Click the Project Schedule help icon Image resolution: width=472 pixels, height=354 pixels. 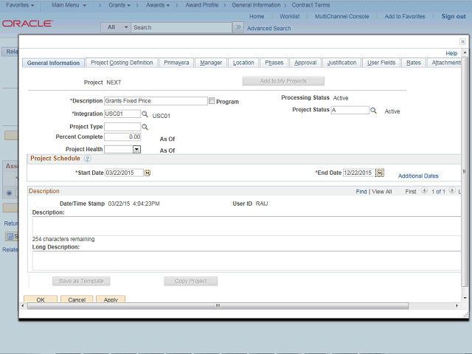pos(87,159)
